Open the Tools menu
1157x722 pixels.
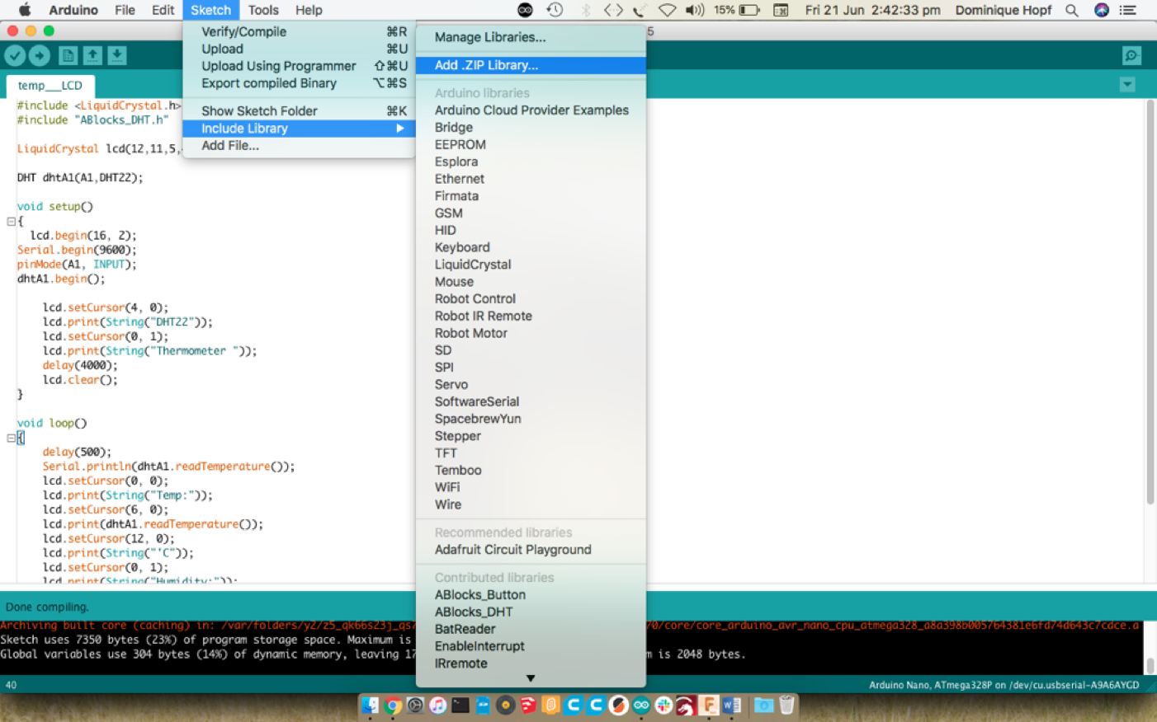click(x=263, y=10)
